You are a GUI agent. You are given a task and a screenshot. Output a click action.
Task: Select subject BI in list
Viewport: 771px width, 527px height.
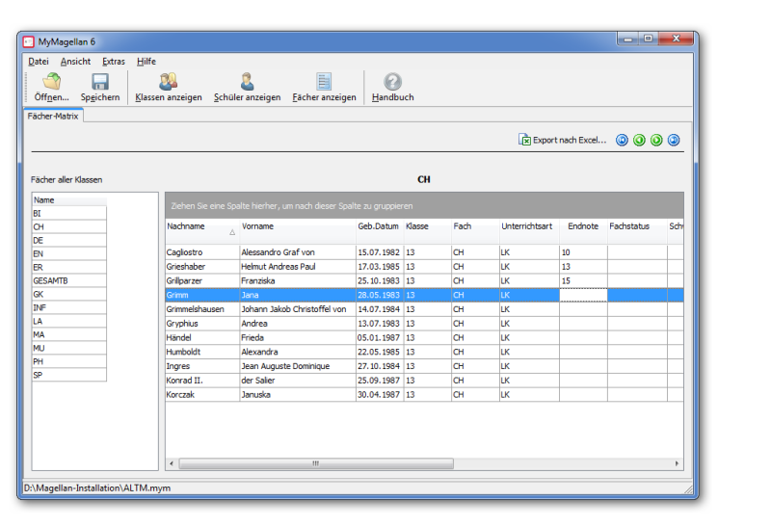[x=68, y=213]
